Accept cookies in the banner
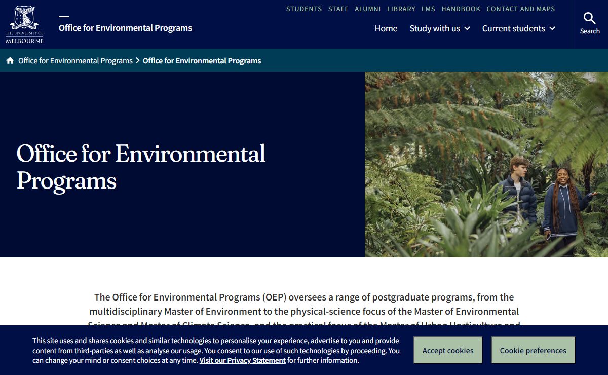The image size is (608, 375). coord(448,350)
